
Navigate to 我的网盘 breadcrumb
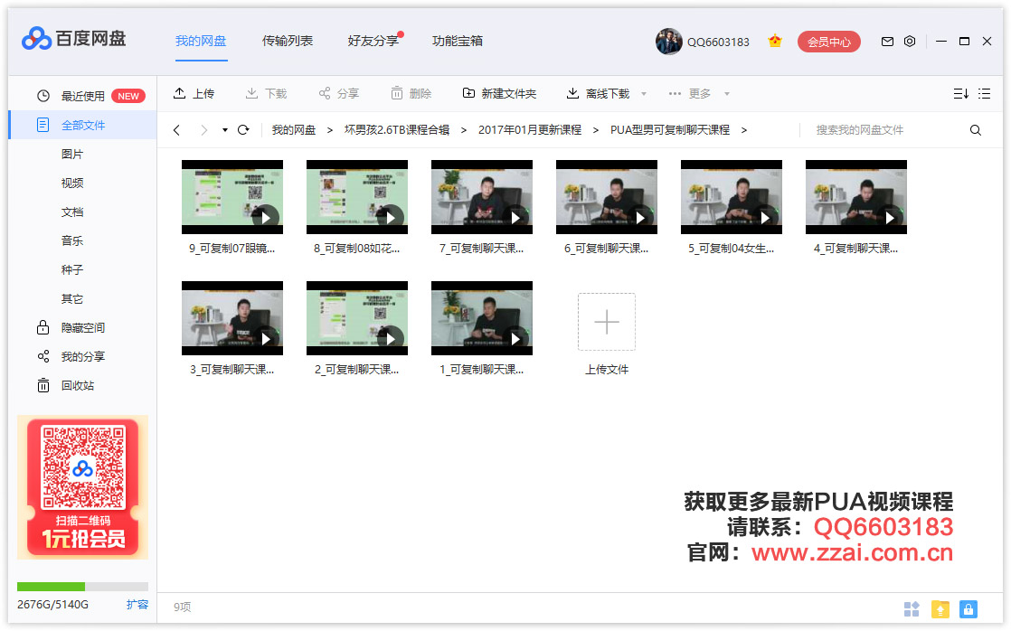(294, 130)
